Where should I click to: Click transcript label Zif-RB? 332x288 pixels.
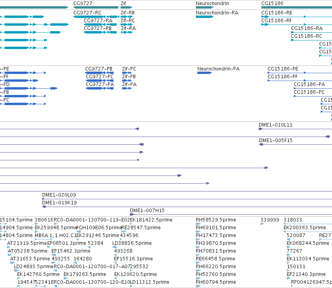coord(128,13)
